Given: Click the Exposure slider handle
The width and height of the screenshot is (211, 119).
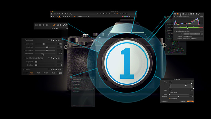Looking at the screenshot, I should pos(44,44).
